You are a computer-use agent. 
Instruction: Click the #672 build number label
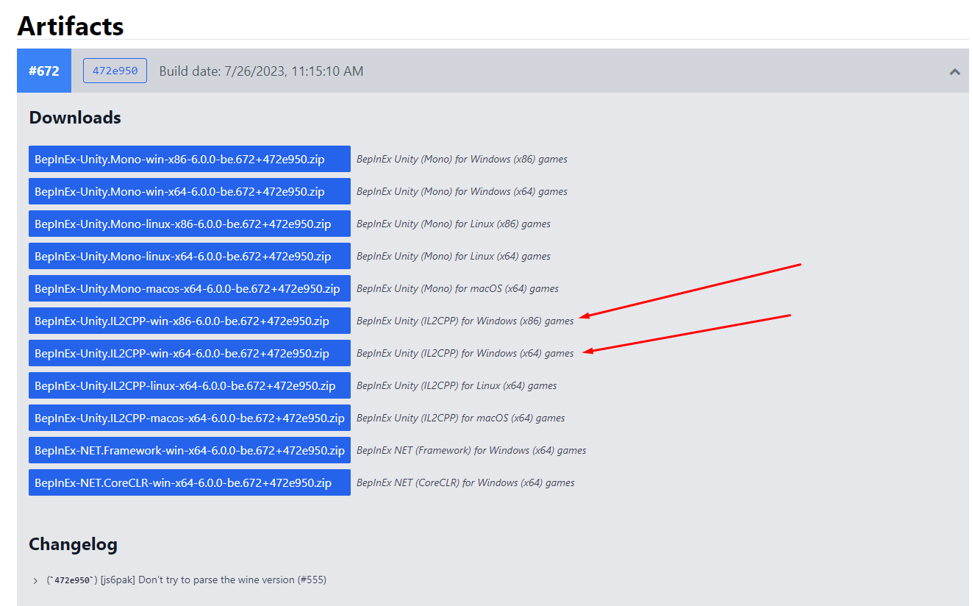[44, 71]
